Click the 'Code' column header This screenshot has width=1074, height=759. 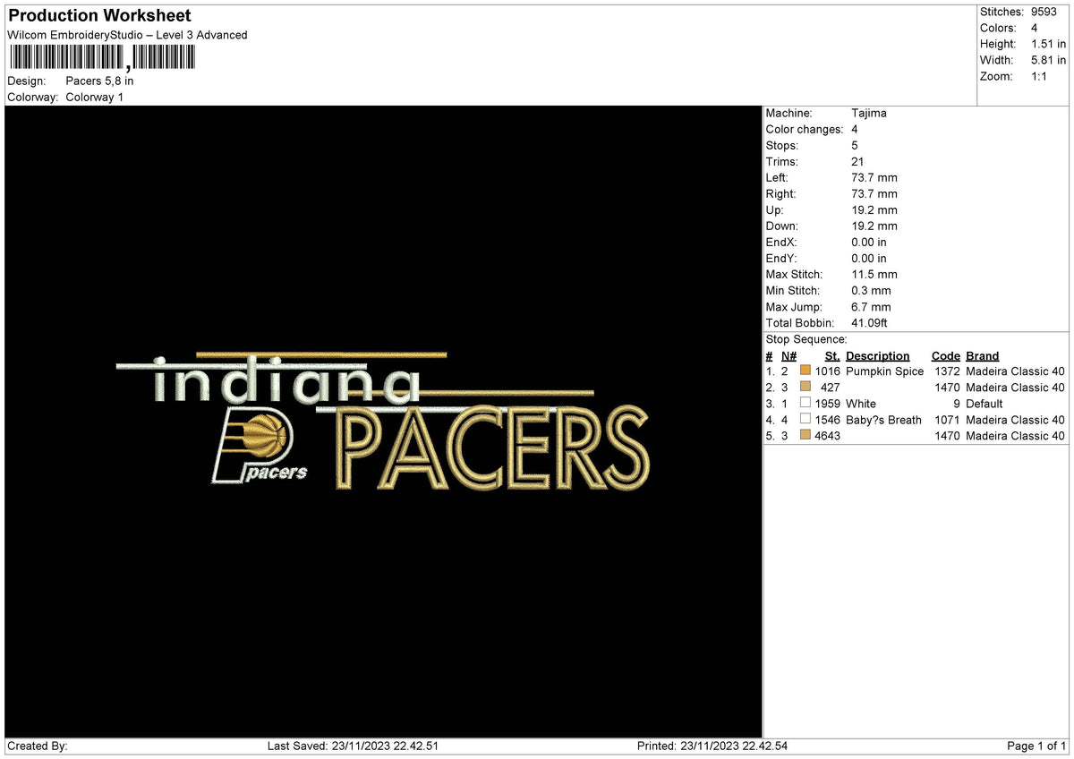[946, 355]
